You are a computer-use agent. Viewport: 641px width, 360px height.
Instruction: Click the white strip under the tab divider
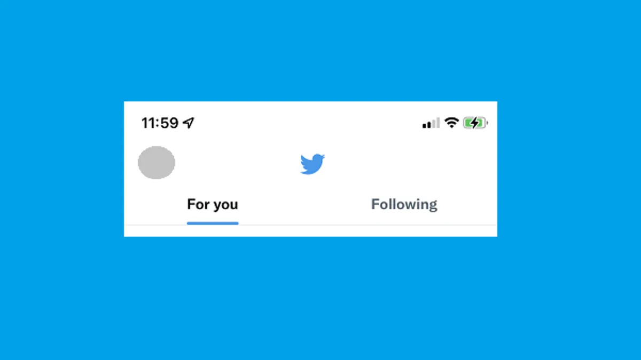pyautogui.click(x=310, y=231)
